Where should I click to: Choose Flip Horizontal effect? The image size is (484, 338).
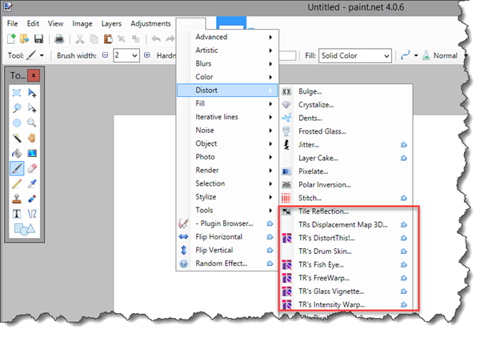pyautogui.click(x=227, y=237)
